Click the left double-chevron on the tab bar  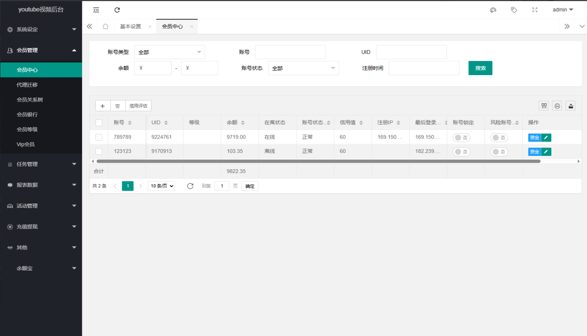[89, 26]
